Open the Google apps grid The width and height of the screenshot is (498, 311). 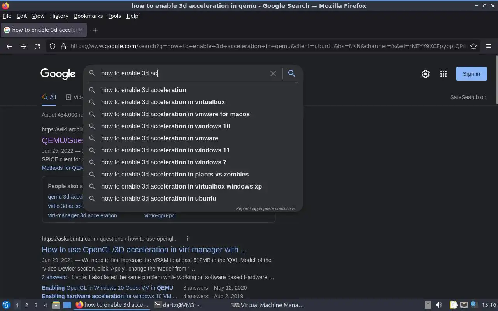[x=444, y=74]
